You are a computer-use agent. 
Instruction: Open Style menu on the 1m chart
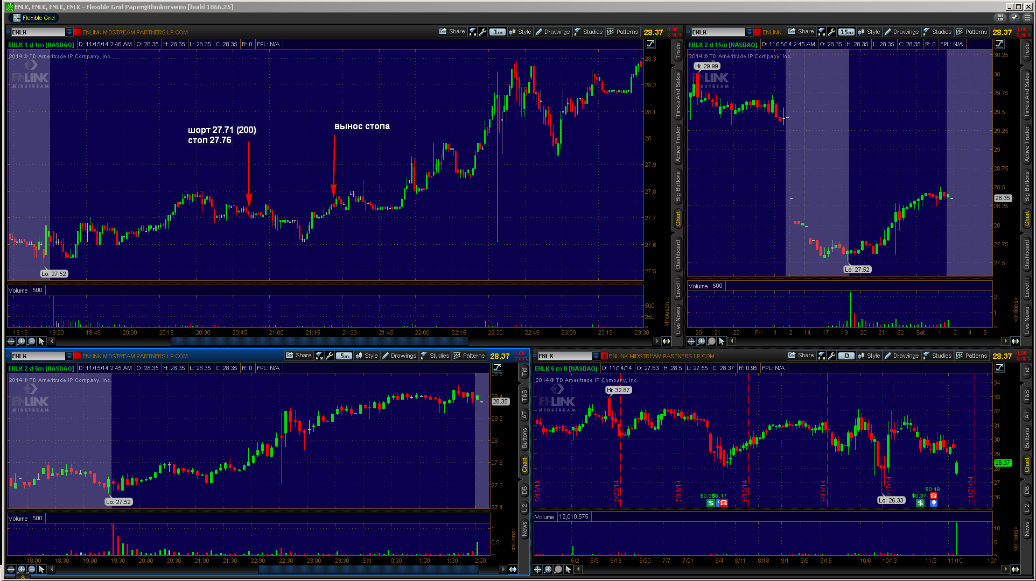(520, 32)
